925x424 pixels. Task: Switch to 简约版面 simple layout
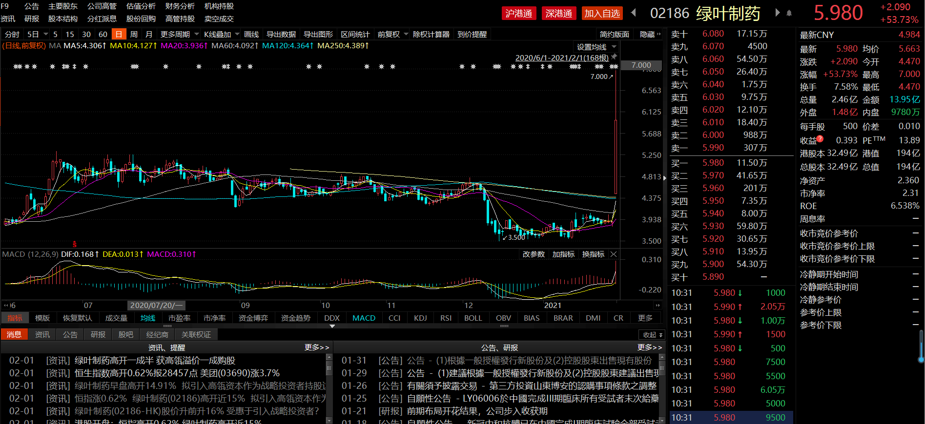click(615, 34)
